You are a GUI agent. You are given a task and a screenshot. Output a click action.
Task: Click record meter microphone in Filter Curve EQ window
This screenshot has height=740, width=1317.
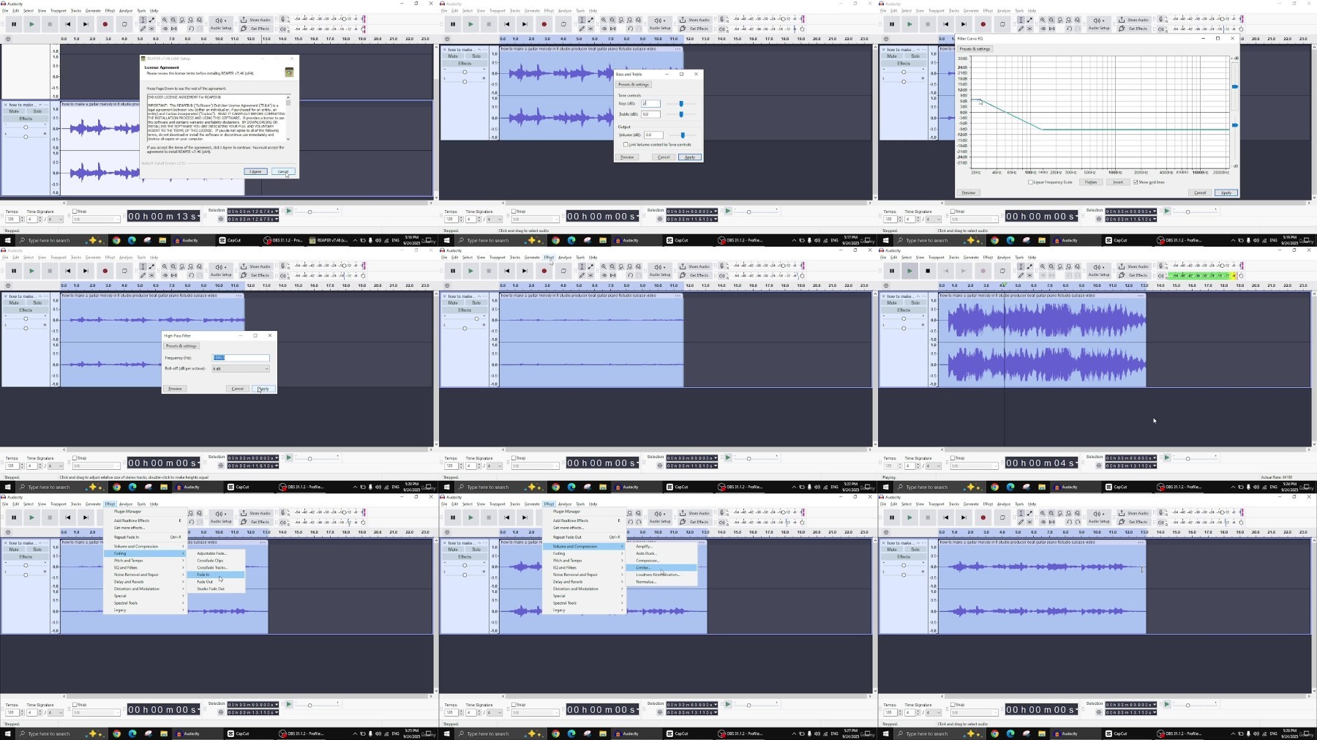[1160, 20]
